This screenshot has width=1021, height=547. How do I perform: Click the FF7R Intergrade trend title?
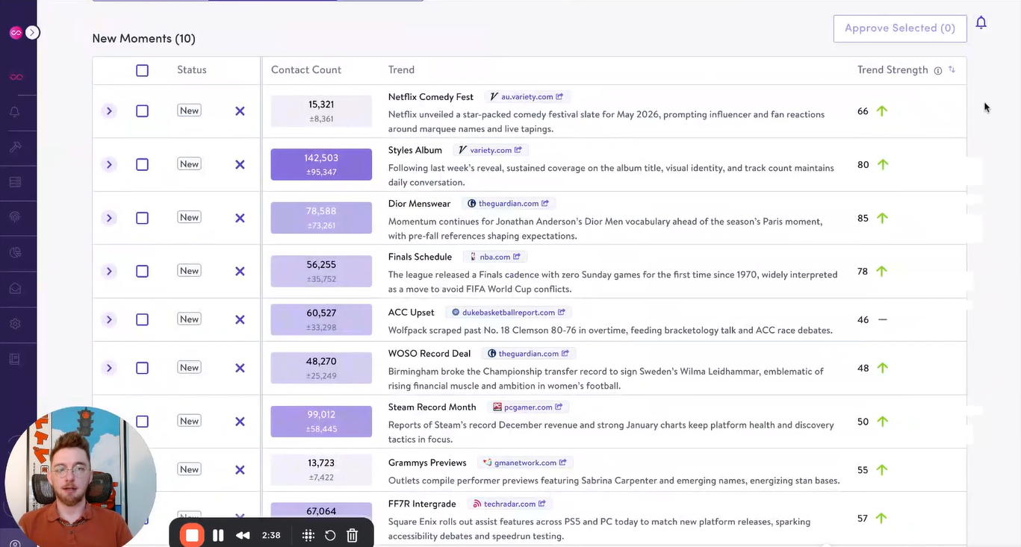coord(422,504)
